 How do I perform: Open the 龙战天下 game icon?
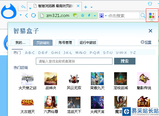(x=74, y=102)
